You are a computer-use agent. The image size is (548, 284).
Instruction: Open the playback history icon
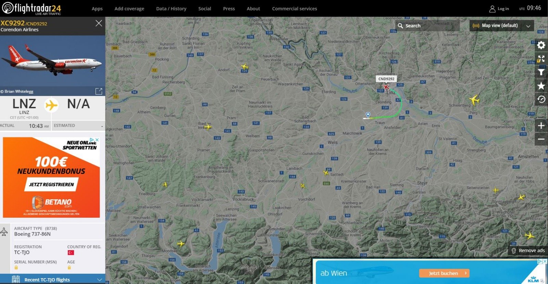(541, 99)
